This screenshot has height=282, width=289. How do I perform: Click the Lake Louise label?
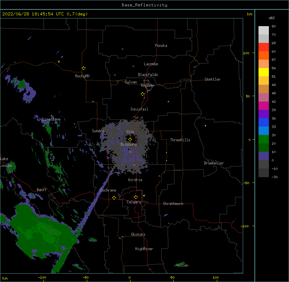click(6, 162)
